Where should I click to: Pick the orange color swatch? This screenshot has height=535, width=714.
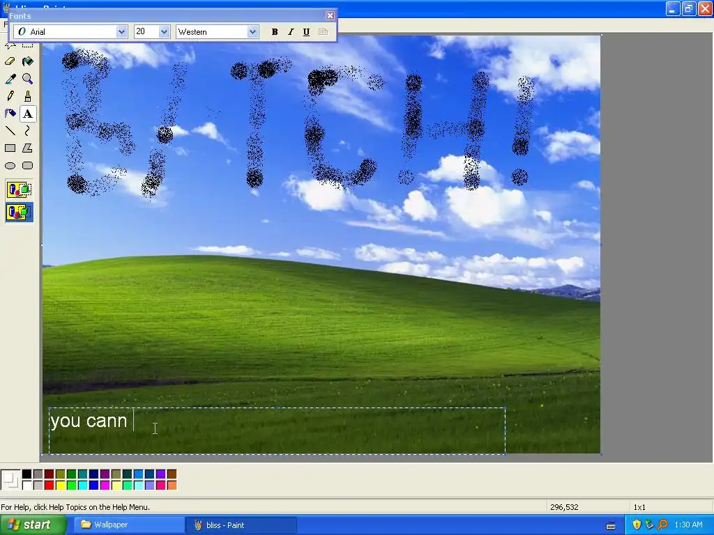[x=172, y=486]
